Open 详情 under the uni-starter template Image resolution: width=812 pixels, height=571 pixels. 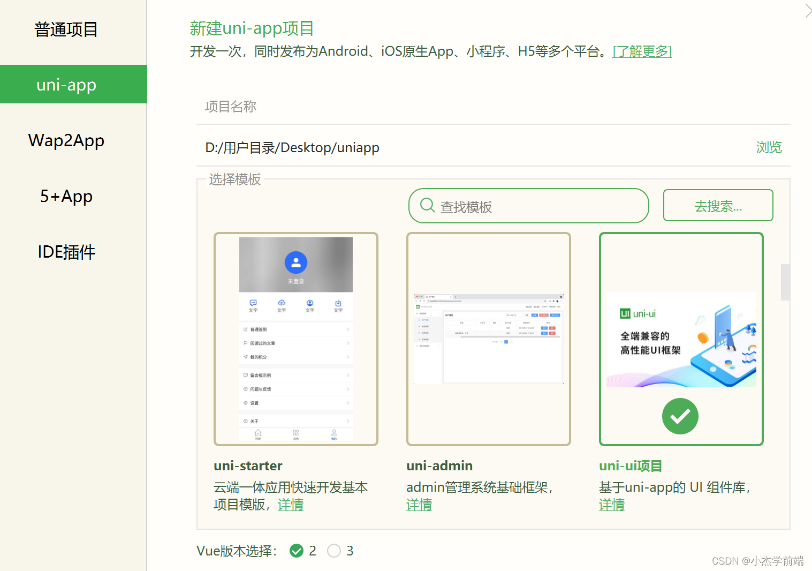pyautogui.click(x=291, y=505)
